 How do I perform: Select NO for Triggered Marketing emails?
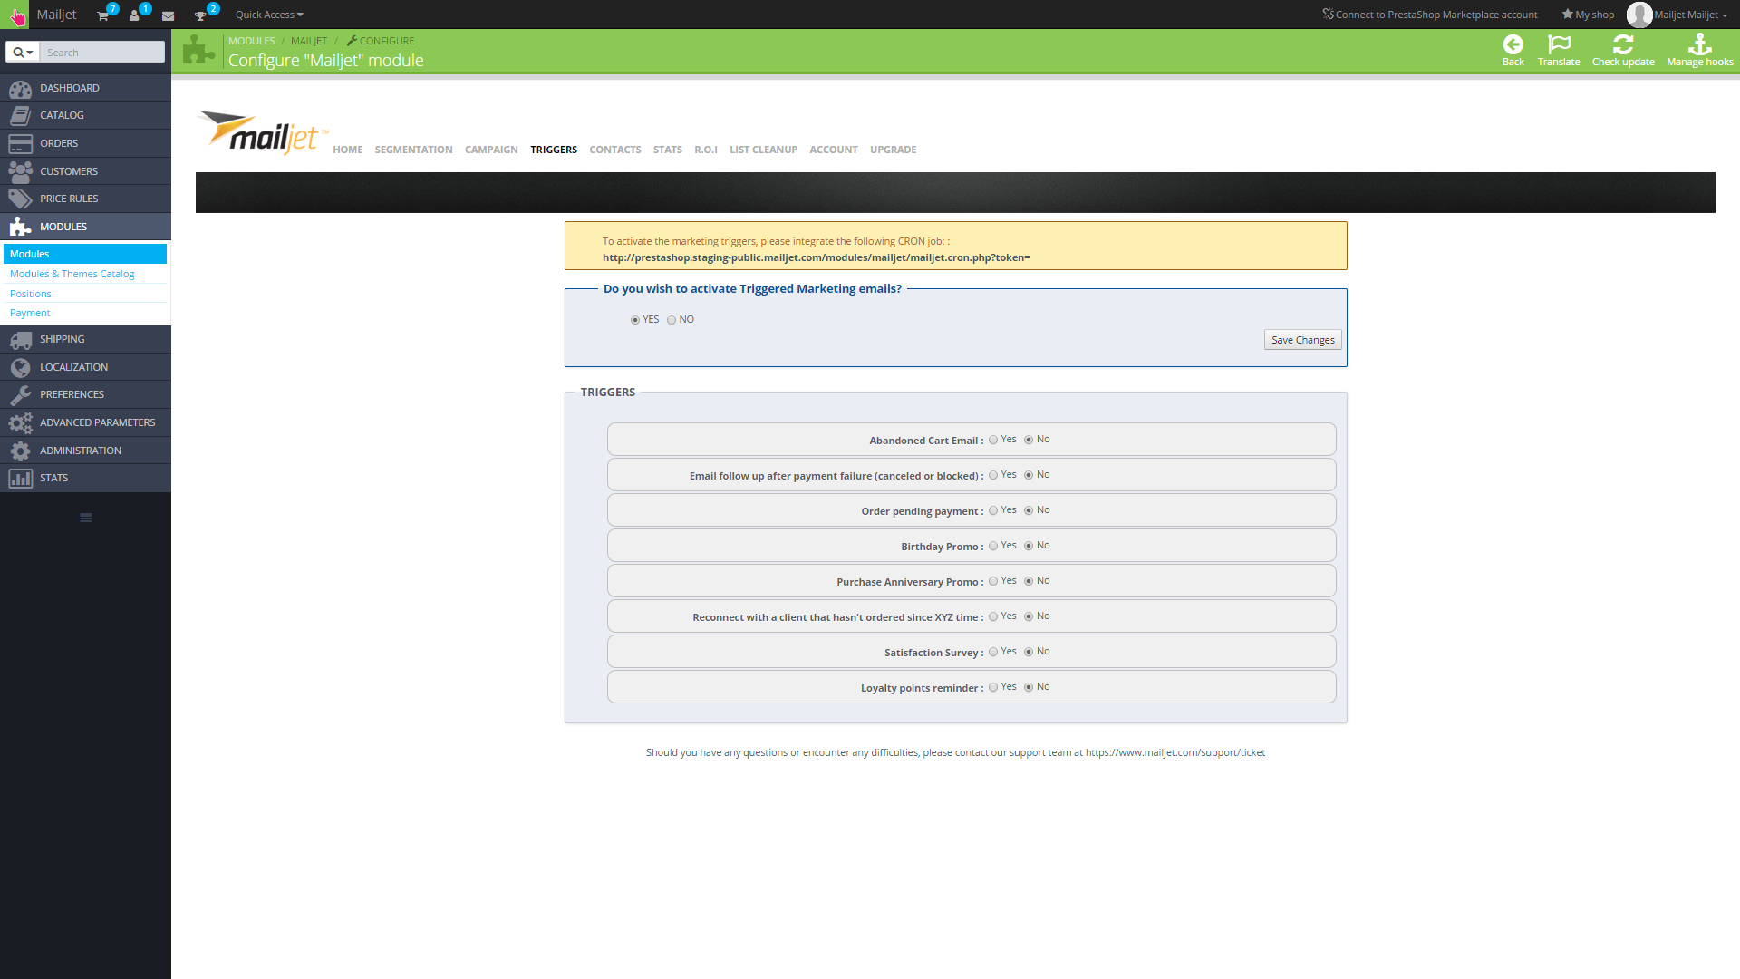tap(672, 320)
